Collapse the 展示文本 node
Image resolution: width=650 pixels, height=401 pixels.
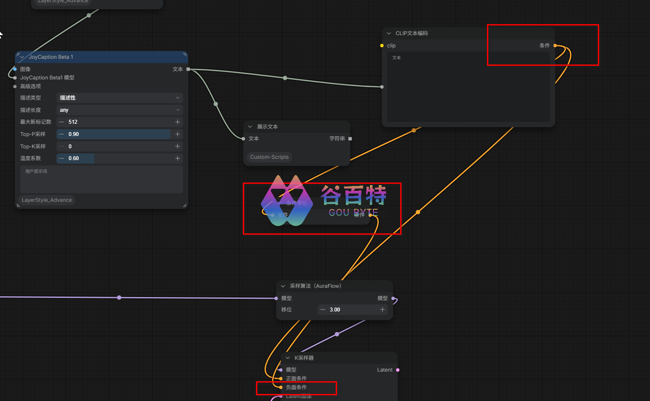tap(250, 127)
